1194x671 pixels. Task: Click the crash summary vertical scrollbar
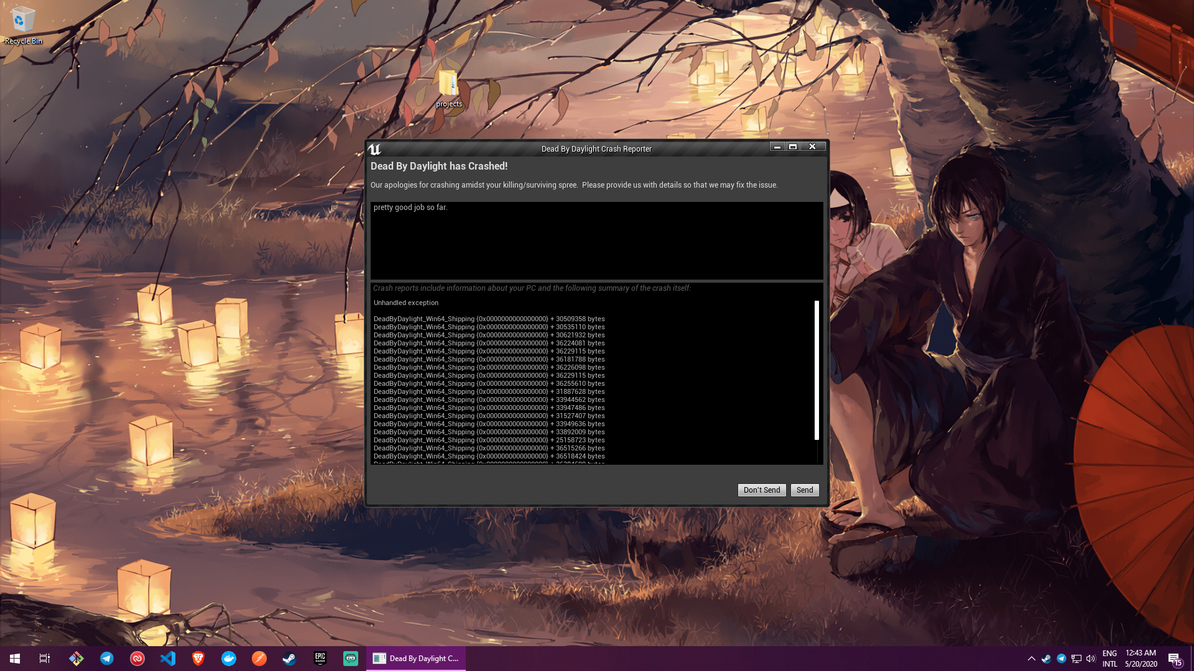817,370
